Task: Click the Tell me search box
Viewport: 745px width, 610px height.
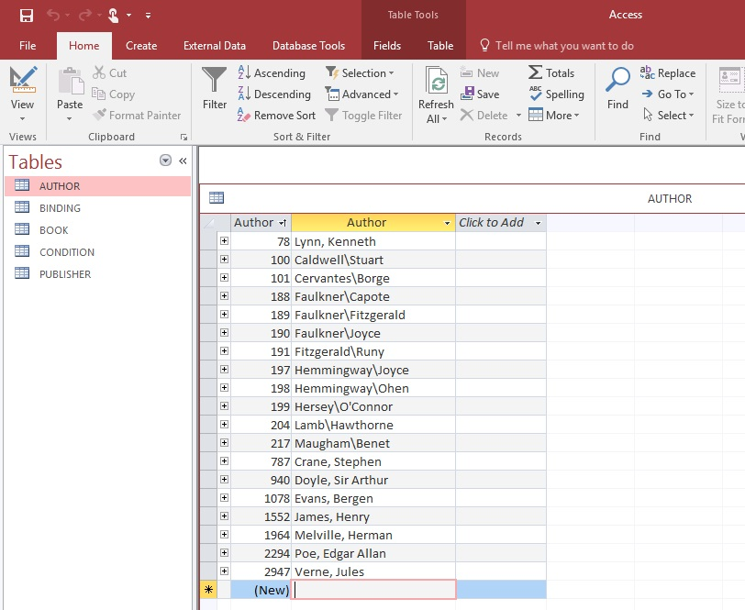Action: (x=564, y=46)
